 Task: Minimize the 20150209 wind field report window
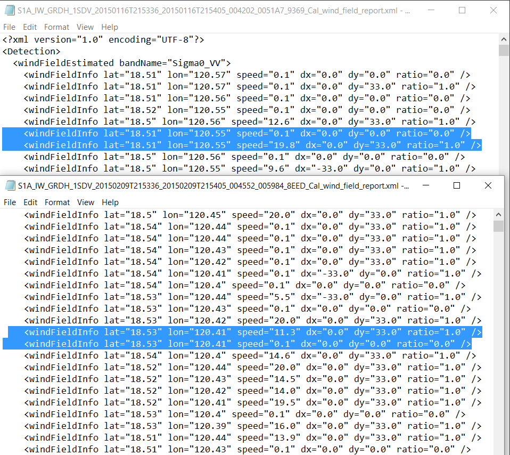(426, 185)
